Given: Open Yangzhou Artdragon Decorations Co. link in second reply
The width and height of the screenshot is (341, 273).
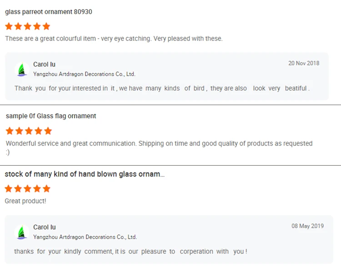Looking at the screenshot, I should tap(85, 237).
